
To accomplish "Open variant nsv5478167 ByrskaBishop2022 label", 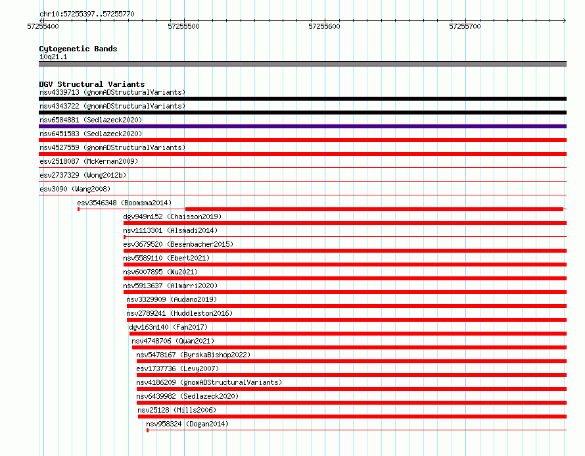I will [x=193, y=355].
